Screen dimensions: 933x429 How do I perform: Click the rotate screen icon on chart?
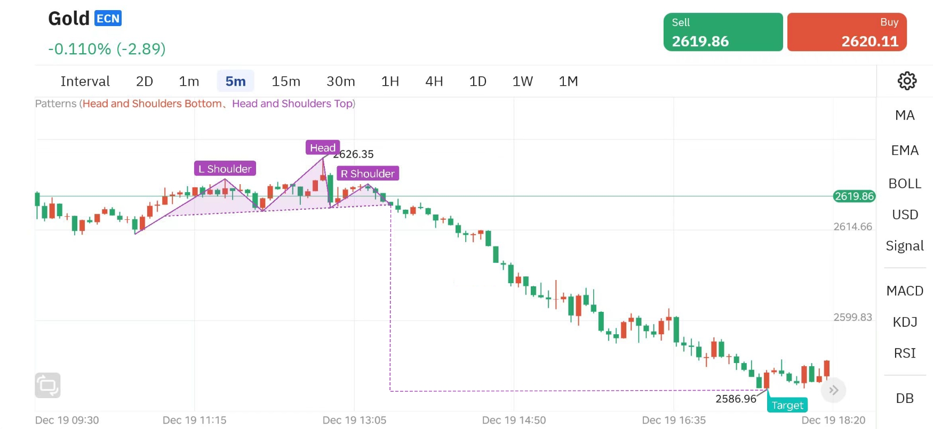[48, 385]
